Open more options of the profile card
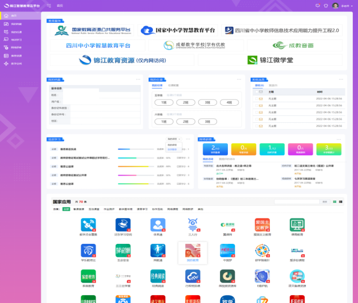 coord(138,80)
